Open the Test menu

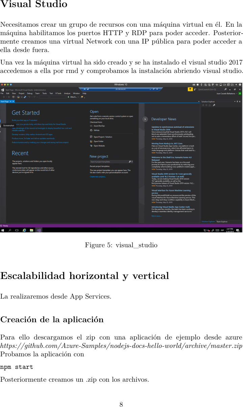pyautogui.click(x=51, y=93)
